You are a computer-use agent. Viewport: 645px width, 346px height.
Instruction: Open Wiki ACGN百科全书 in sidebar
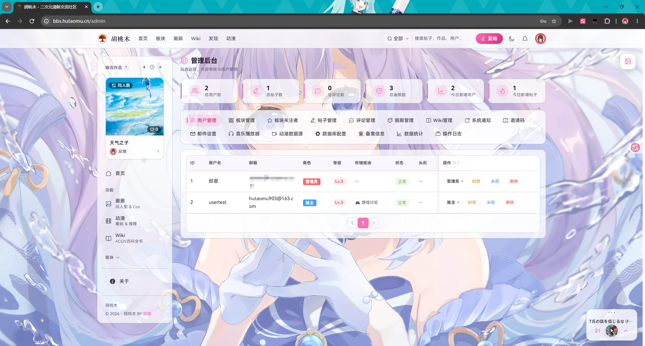[x=134, y=238]
